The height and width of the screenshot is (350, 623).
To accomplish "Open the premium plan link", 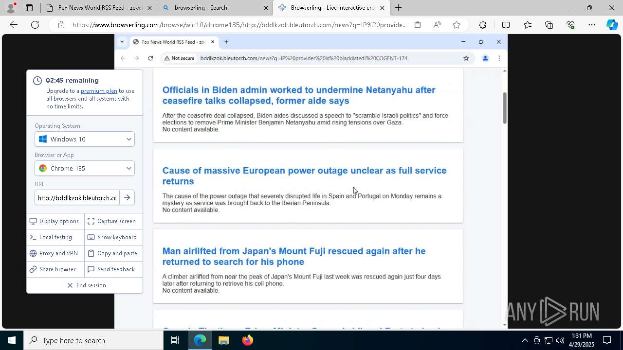I will pyautogui.click(x=99, y=91).
